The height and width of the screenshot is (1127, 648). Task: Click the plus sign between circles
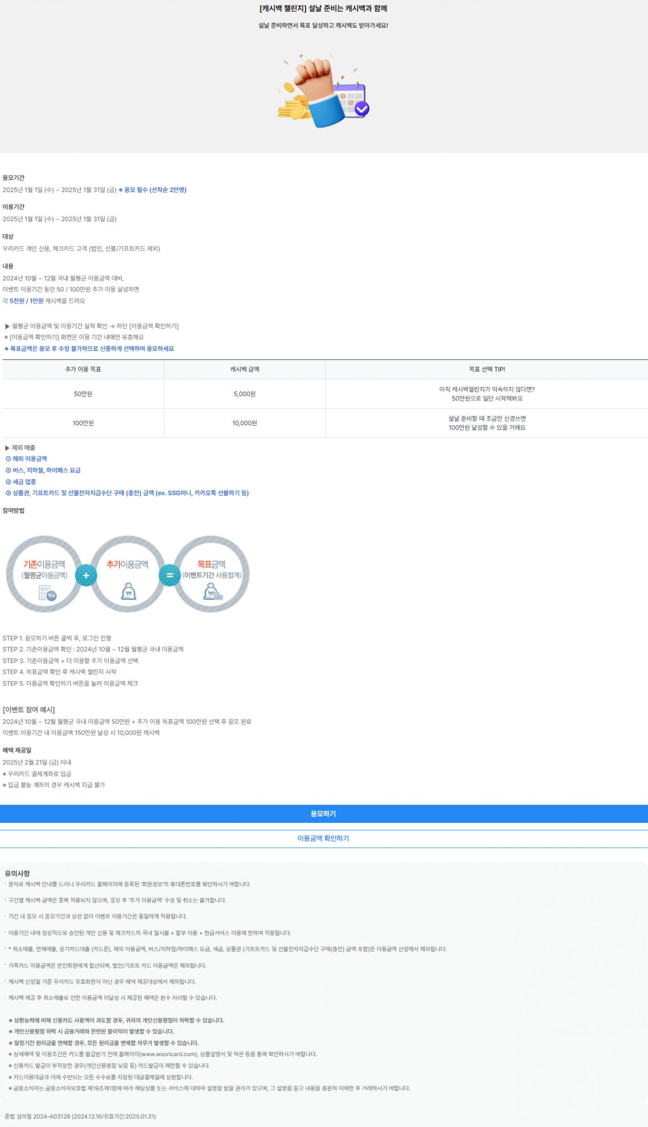tap(86, 575)
